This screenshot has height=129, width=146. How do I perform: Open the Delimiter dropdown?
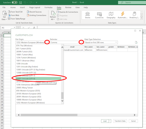[81, 42]
